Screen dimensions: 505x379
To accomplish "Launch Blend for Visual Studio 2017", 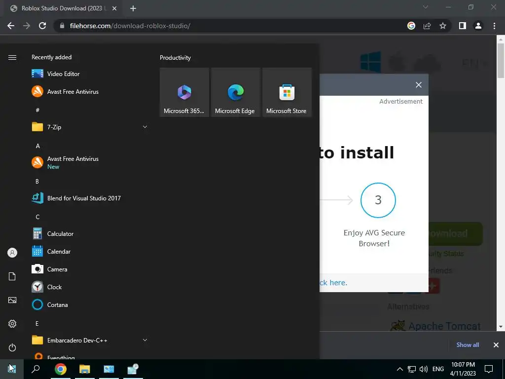I will point(89,198).
